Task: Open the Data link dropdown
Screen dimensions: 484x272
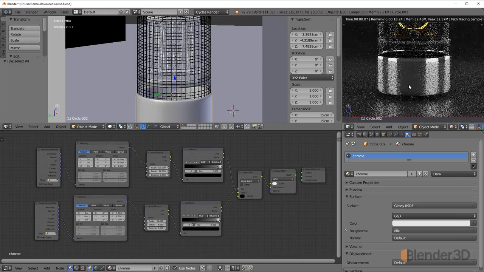Action: tap(454, 174)
